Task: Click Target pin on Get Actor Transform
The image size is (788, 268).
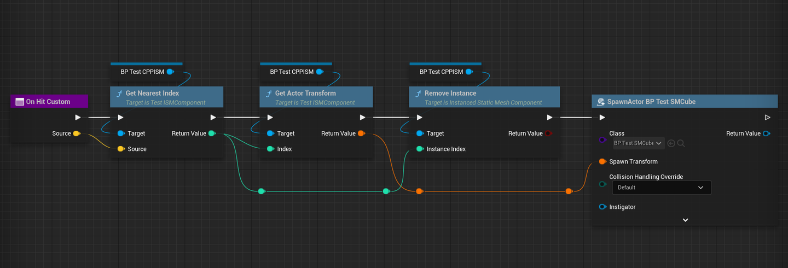Action: pyautogui.click(x=270, y=133)
